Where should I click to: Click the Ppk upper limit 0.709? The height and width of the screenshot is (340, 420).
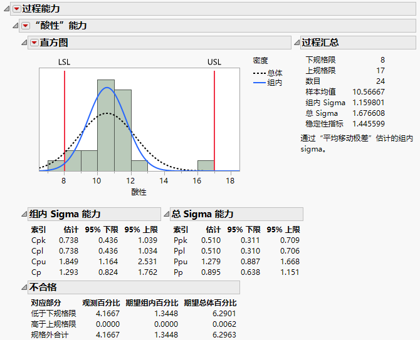click(290, 240)
